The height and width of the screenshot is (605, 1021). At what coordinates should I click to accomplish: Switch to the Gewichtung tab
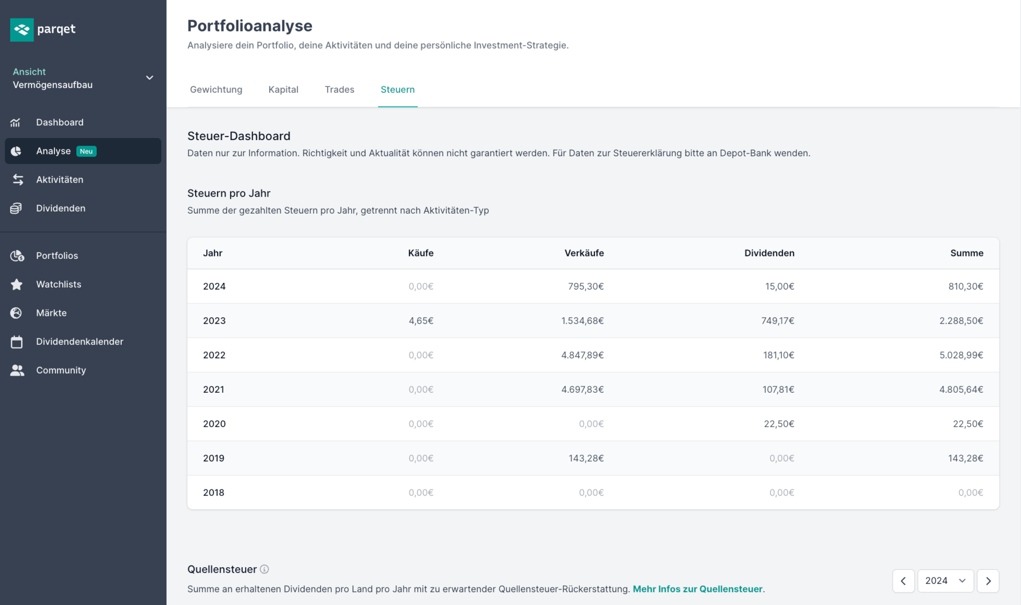216,89
